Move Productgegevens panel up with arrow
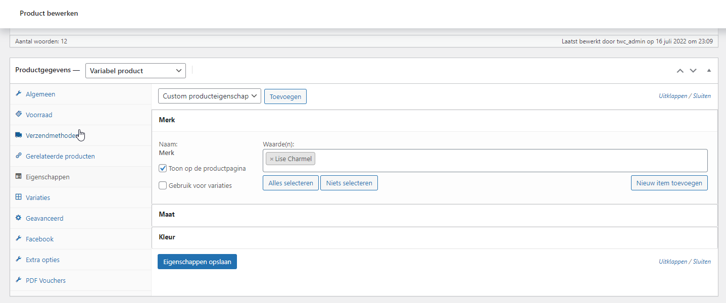 click(x=680, y=71)
